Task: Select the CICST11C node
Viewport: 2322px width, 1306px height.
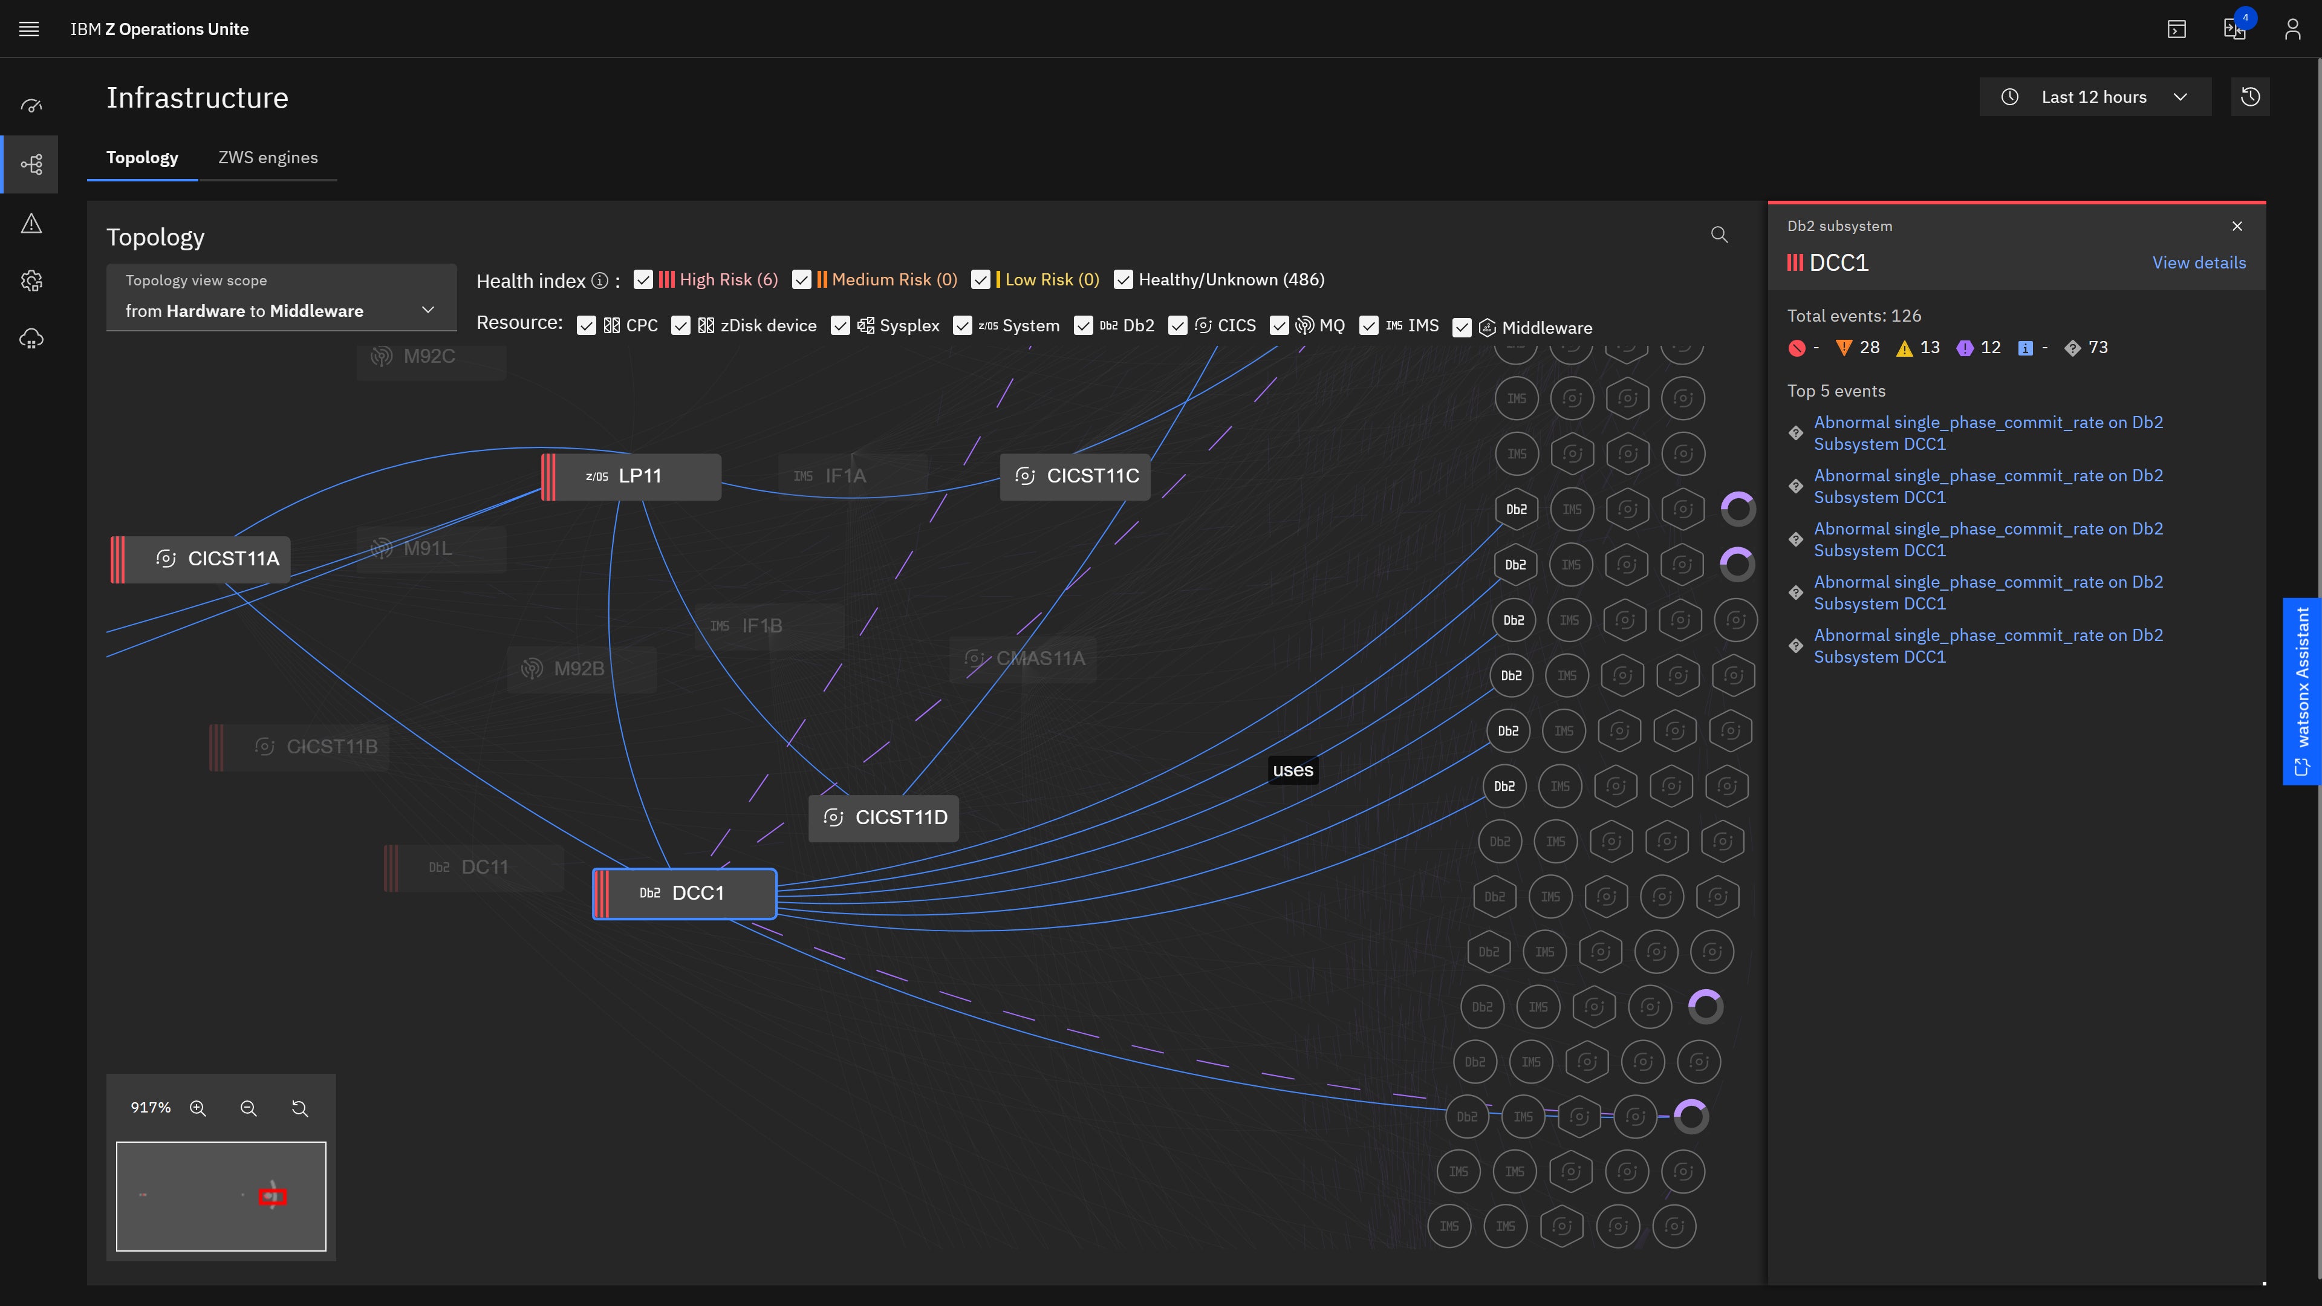Action: tap(1075, 476)
